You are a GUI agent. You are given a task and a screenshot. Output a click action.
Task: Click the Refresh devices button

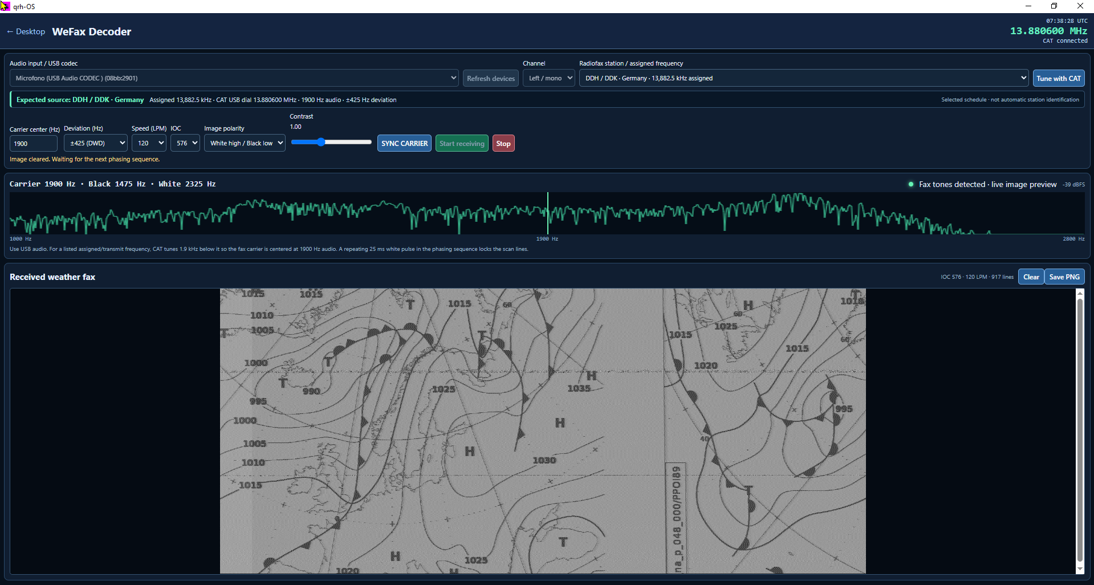(490, 78)
